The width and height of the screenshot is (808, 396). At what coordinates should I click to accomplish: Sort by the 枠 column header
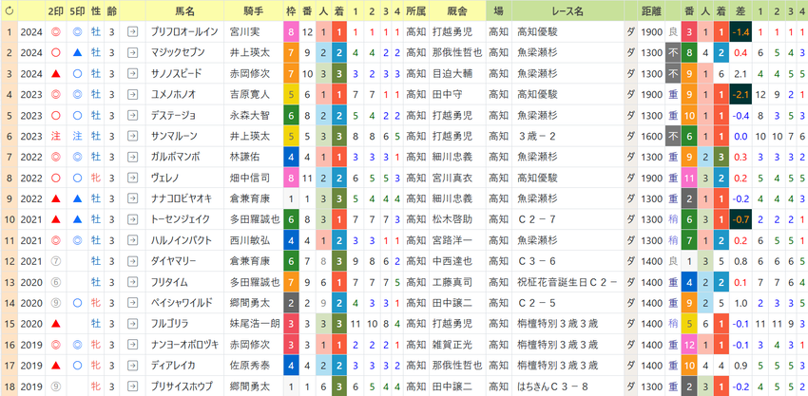click(x=292, y=10)
